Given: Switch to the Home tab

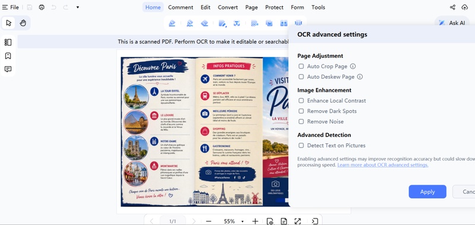Looking at the screenshot, I should click(153, 7).
